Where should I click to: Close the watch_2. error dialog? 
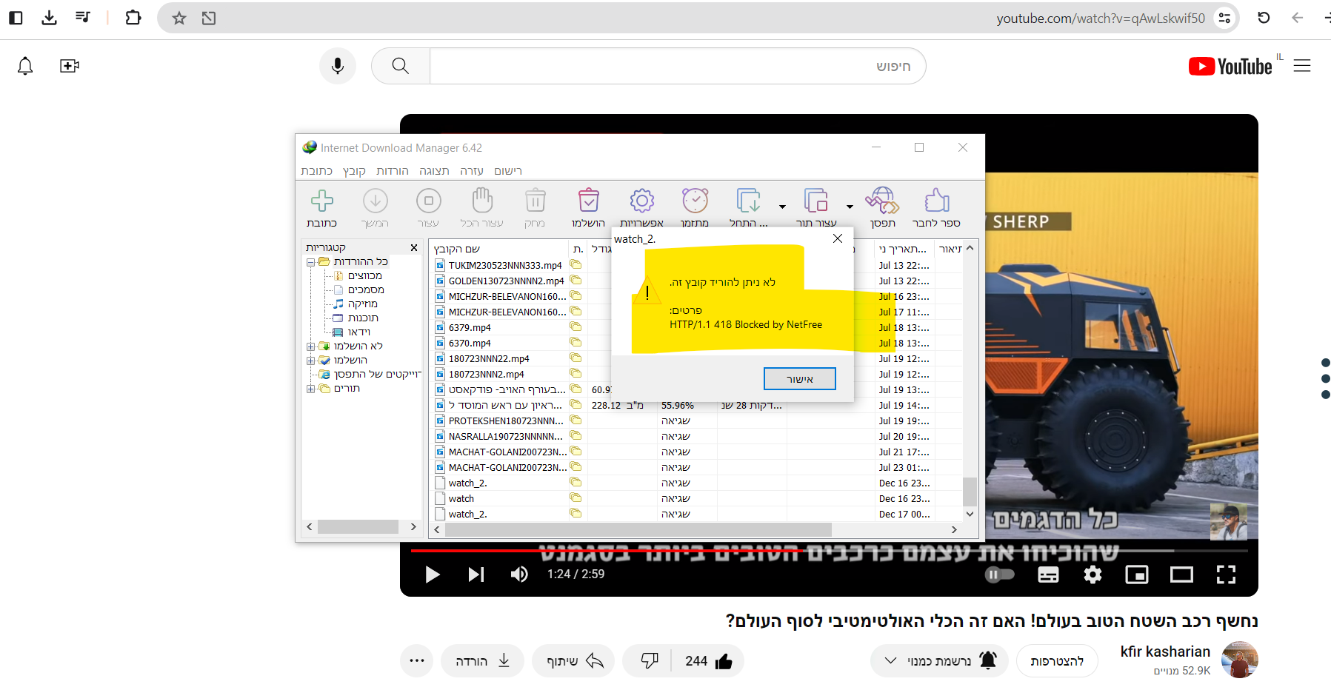click(x=838, y=238)
